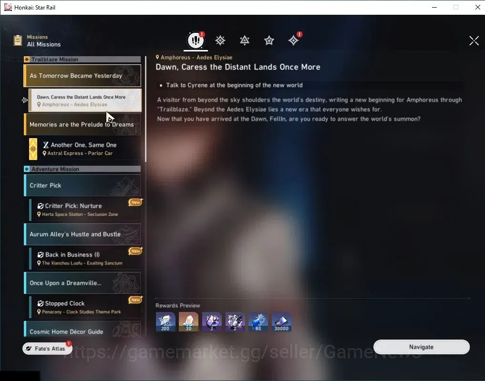Click Talk to Cyrene objective text

click(234, 85)
